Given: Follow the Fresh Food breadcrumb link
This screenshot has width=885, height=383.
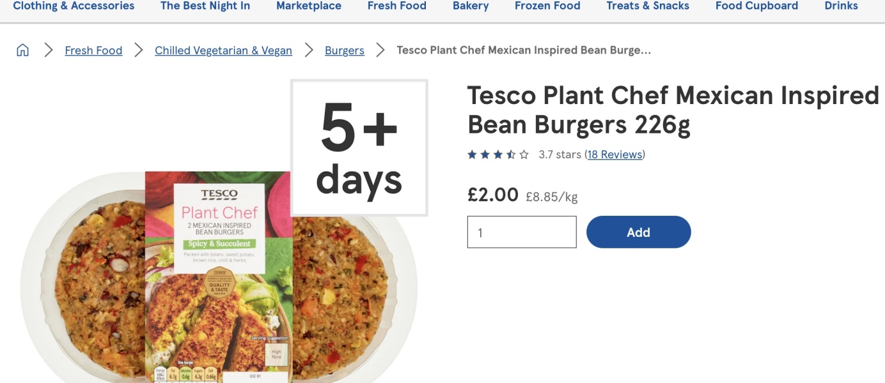Looking at the screenshot, I should pos(93,50).
